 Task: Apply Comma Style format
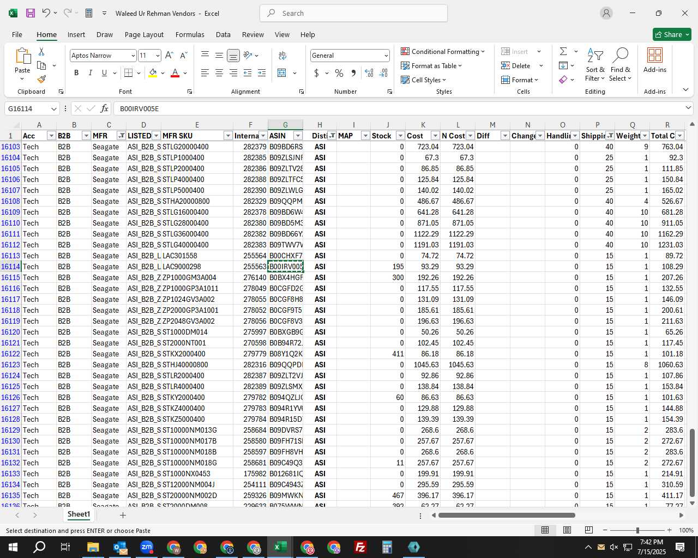point(353,73)
